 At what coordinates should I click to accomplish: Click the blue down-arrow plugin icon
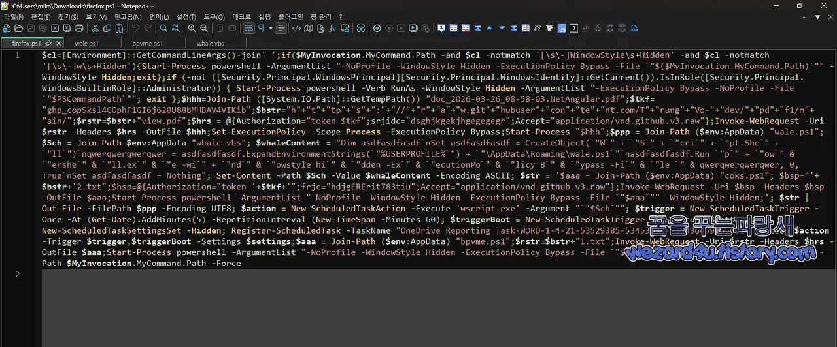(x=502, y=29)
